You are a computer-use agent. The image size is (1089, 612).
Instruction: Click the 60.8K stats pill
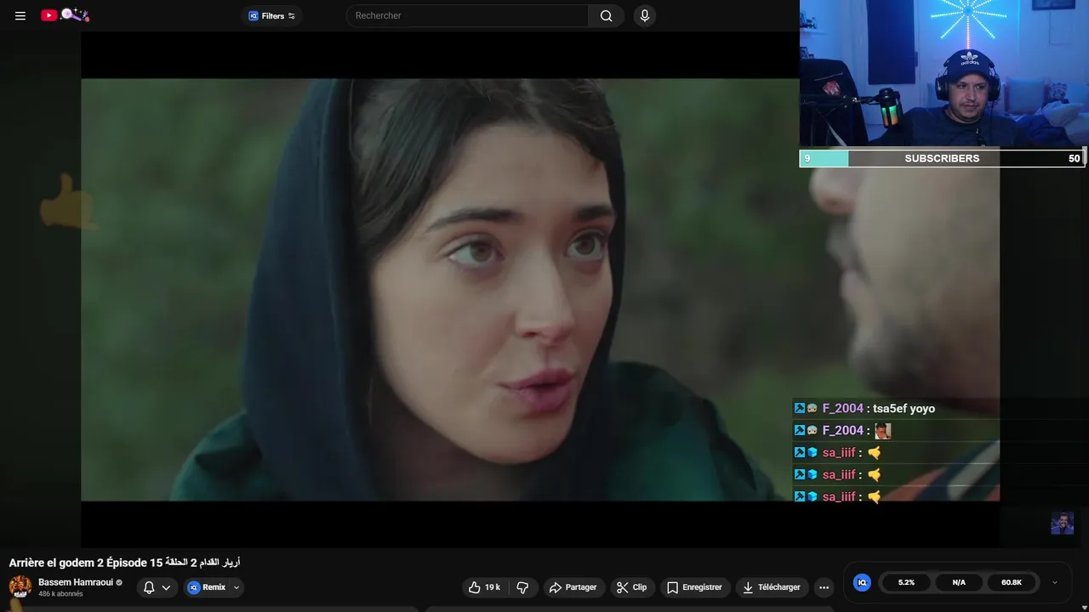coord(1012,582)
